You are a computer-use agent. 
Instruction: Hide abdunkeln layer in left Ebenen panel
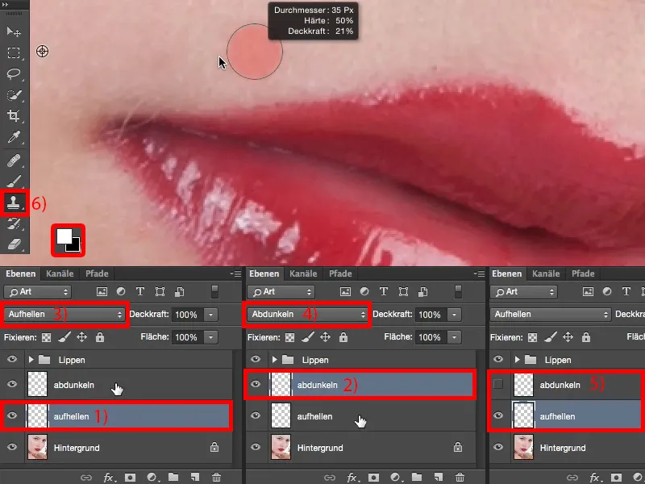tap(12, 384)
